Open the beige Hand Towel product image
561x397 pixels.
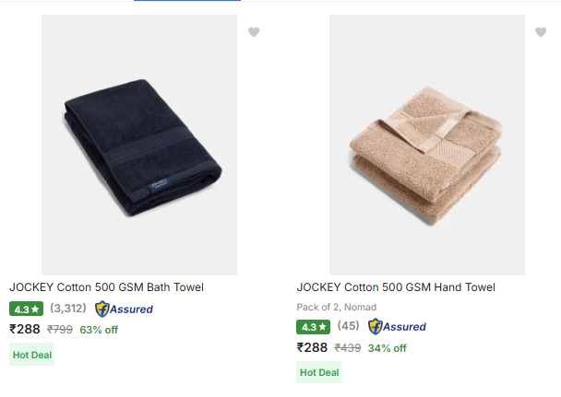point(427,145)
